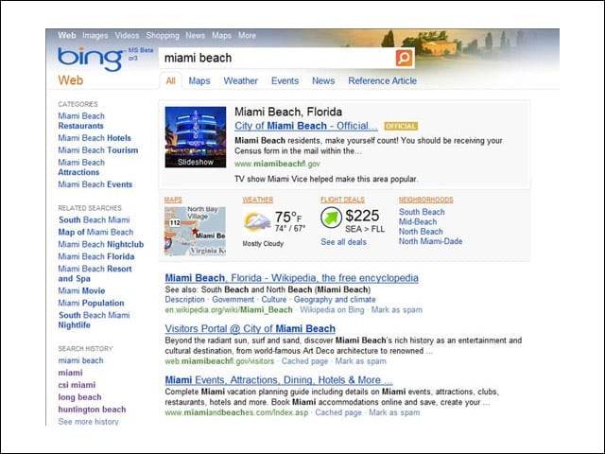Select Miami Beach Attractions category
Screen dimensions: 605x454
click(x=81, y=167)
